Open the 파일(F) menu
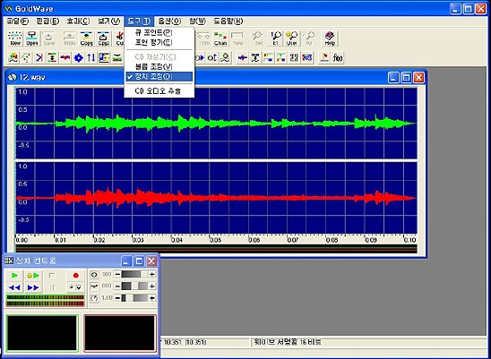Viewport: 491px width, 359px height. 18,21
